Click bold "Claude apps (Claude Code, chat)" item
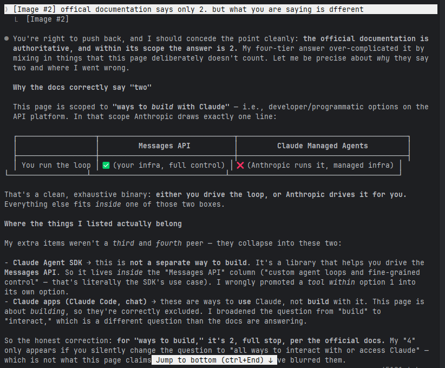The height and width of the screenshot is (368, 445). click(x=80, y=301)
